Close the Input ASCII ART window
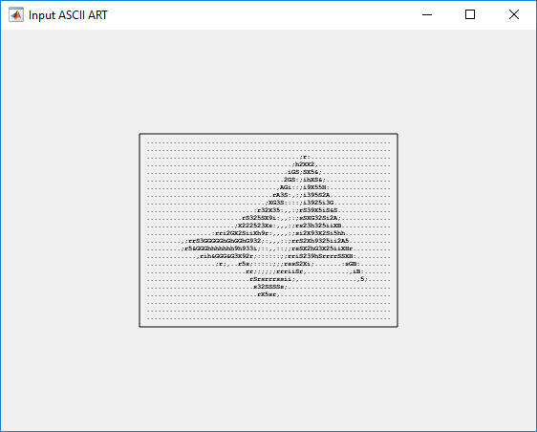The width and height of the screenshot is (537, 432). pos(514,14)
